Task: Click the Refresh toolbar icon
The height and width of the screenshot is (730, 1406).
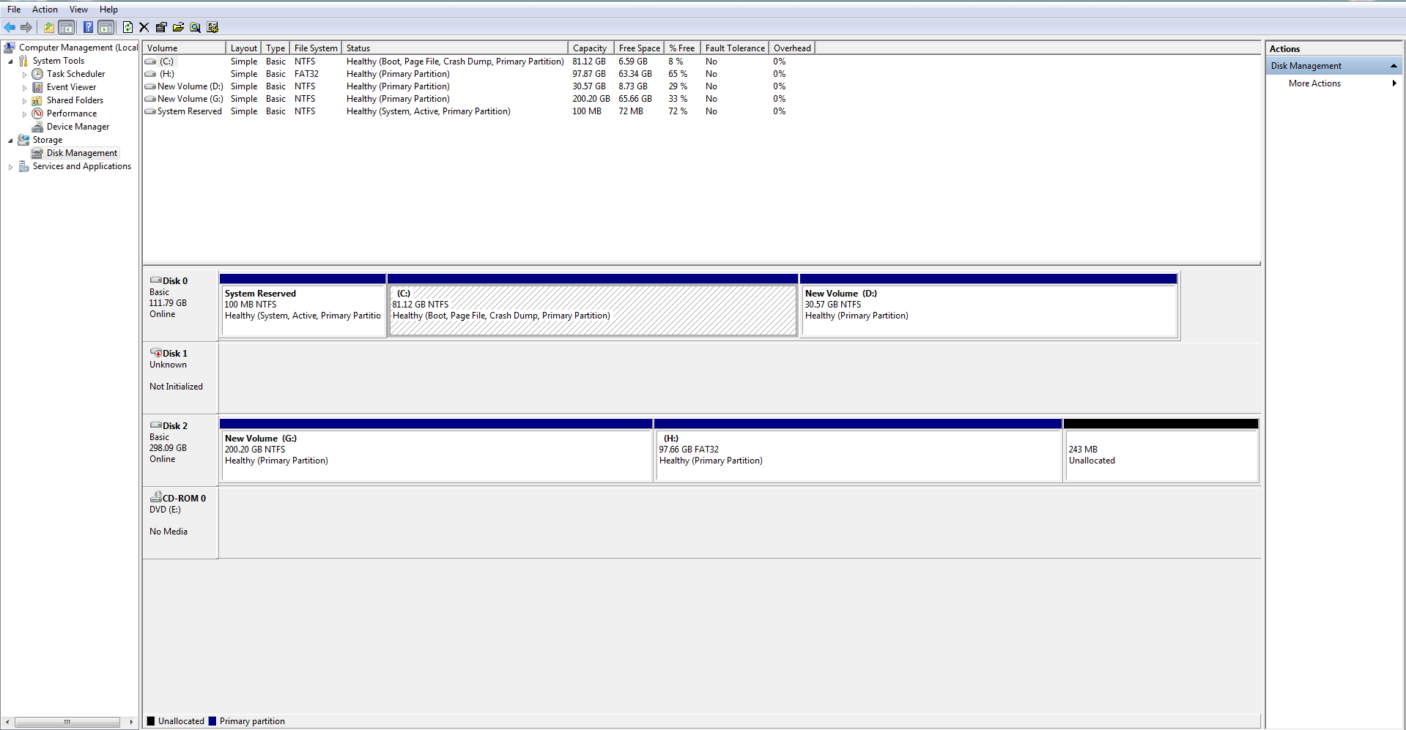Action: (x=127, y=27)
